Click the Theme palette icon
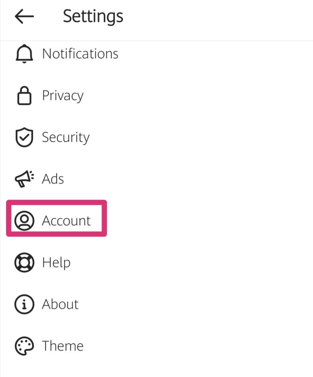Screen dimensions: 313x377 [x=24, y=346]
